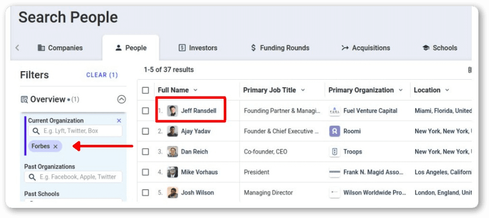Remove the Forbes filter chip
The height and width of the screenshot is (218, 489).
click(x=56, y=146)
